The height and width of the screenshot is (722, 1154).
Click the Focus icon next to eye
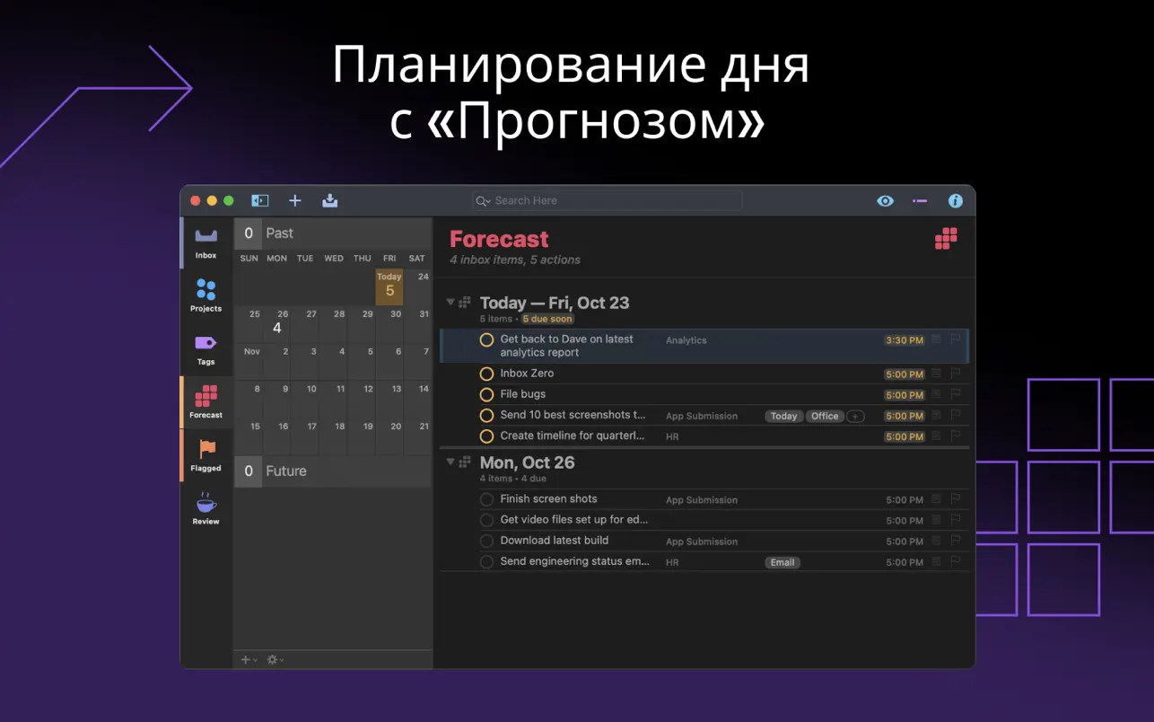(920, 201)
